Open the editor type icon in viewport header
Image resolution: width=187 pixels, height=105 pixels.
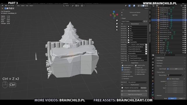coord(2,6)
